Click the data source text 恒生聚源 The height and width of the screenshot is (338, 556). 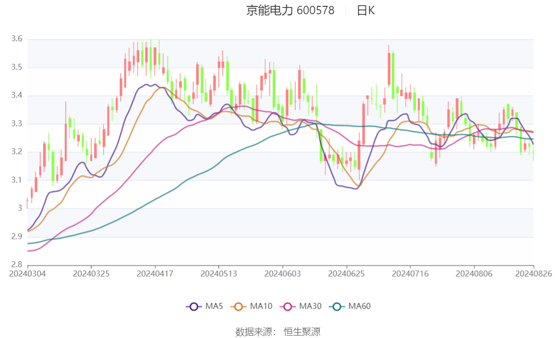[x=302, y=332]
